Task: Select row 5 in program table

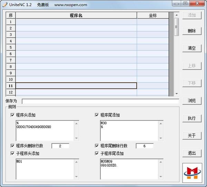Action: pos(76,47)
